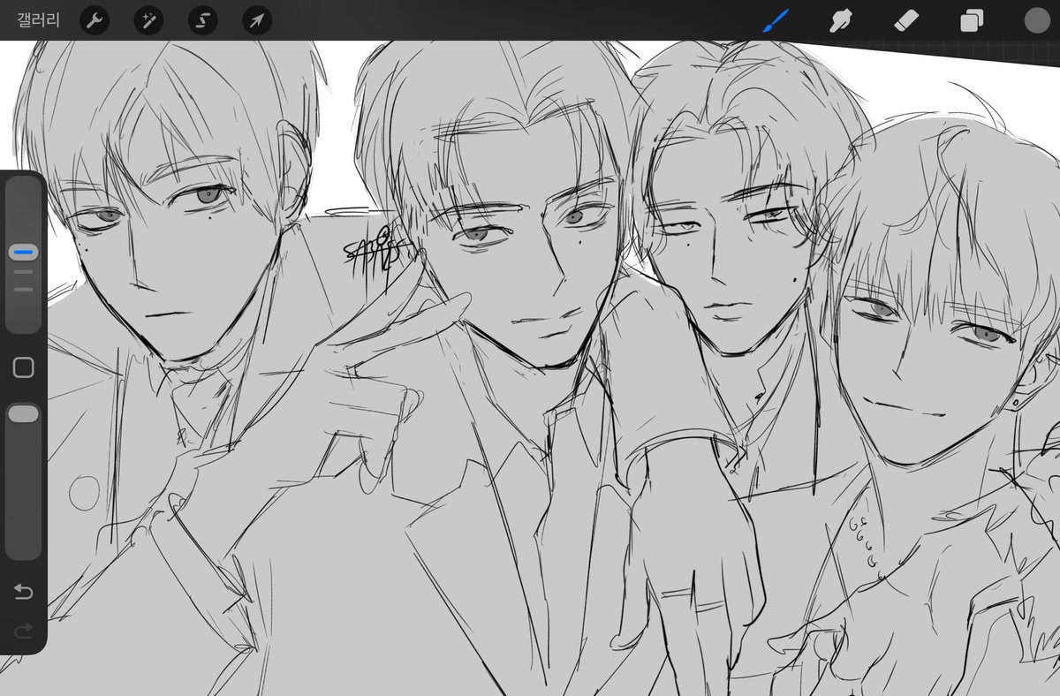The width and height of the screenshot is (1060, 696).
Task: Undo the last stroke
Action: pyautogui.click(x=24, y=591)
